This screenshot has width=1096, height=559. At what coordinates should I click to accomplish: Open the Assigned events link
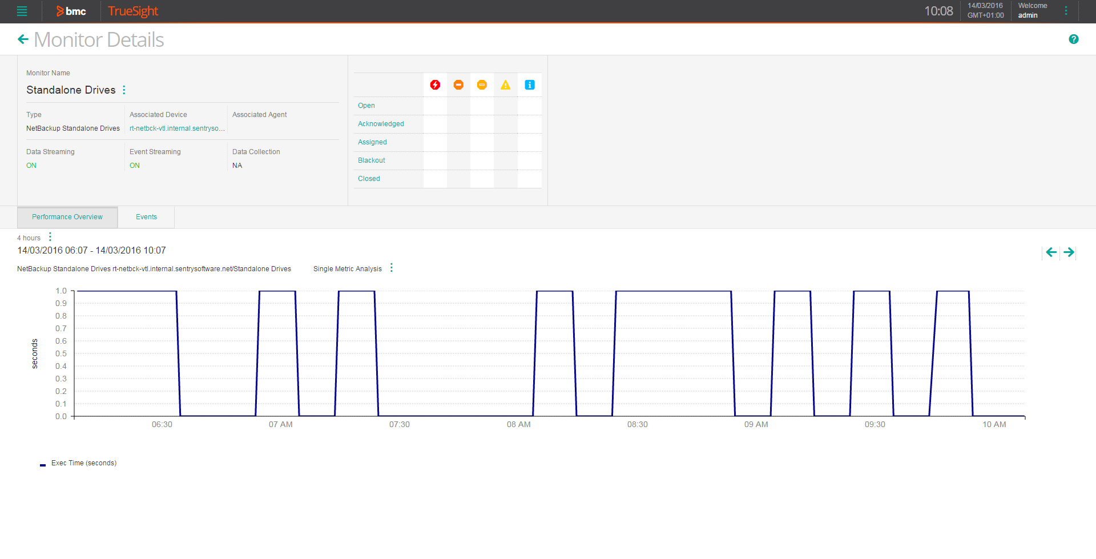pyautogui.click(x=372, y=142)
